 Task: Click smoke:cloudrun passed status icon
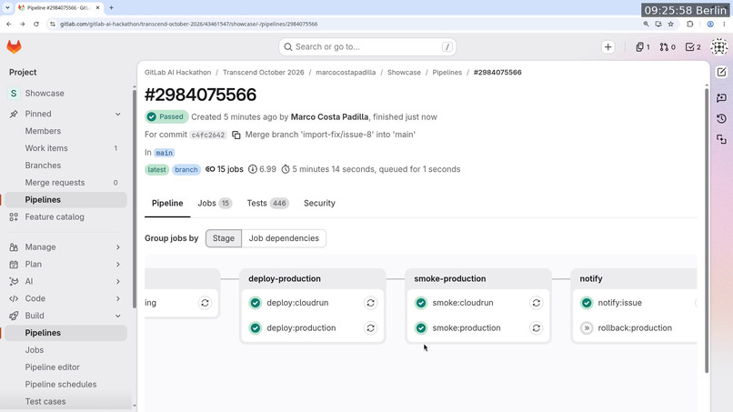(x=421, y=303)
